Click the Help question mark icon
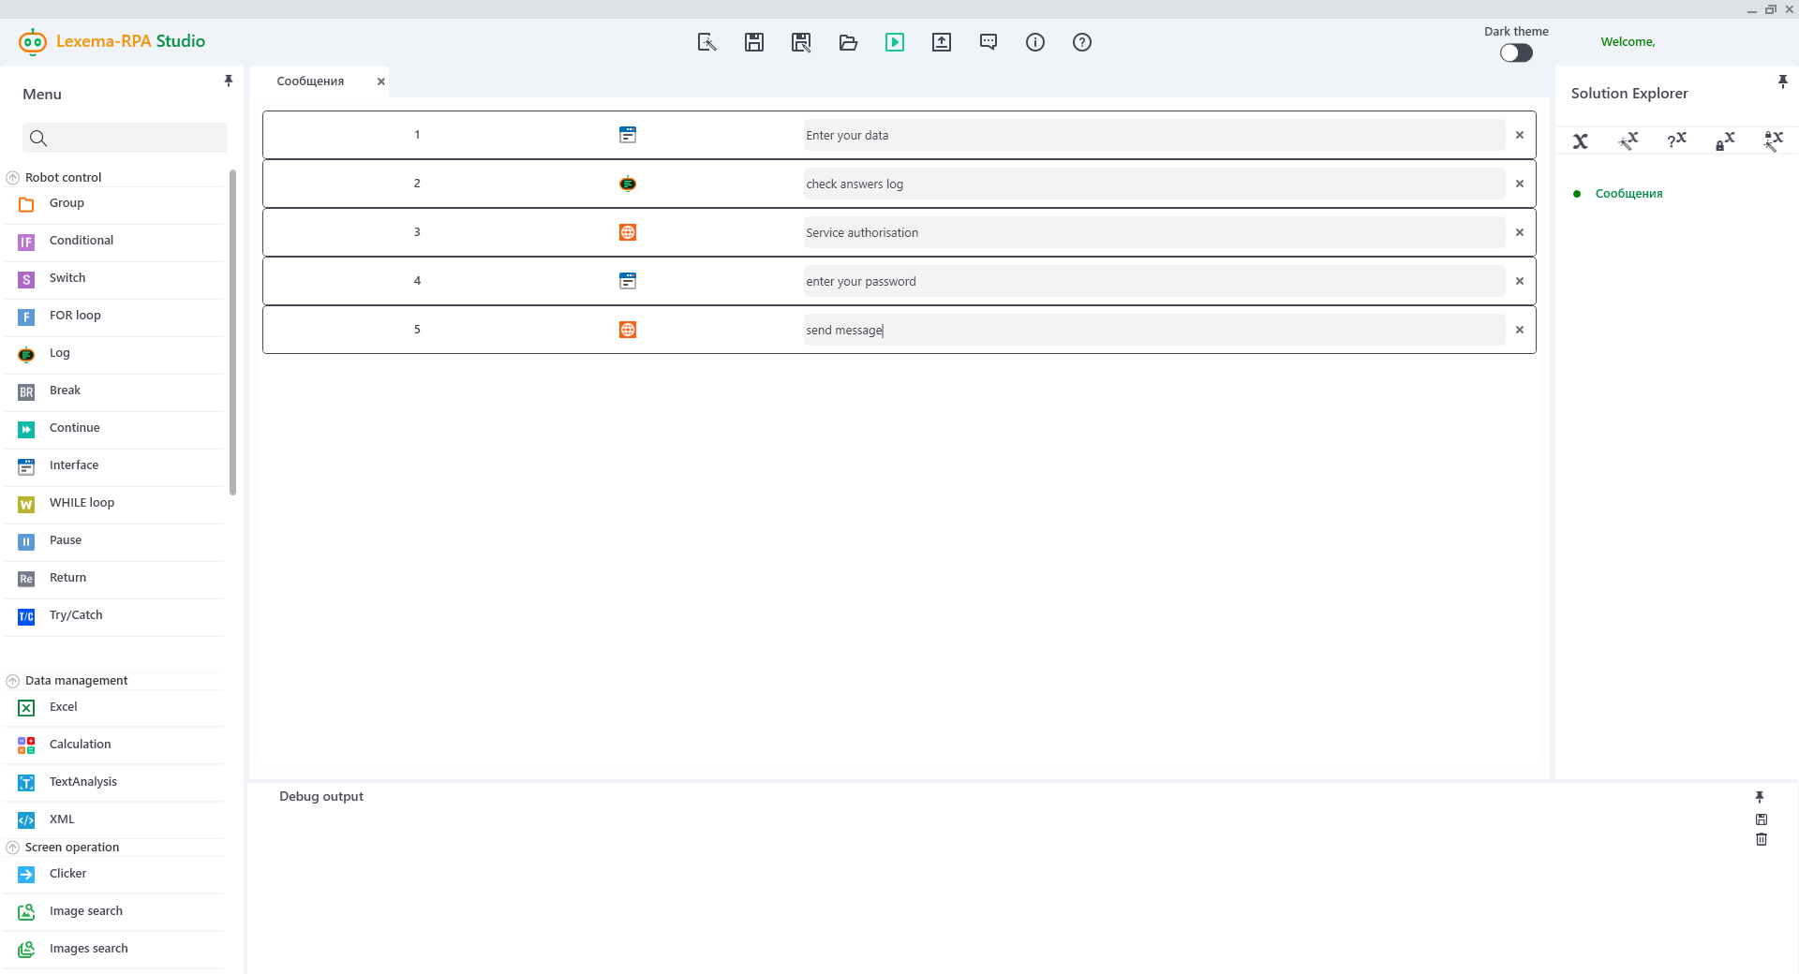The height and width of the screenshot is (974, 1799). point(1082,42)
